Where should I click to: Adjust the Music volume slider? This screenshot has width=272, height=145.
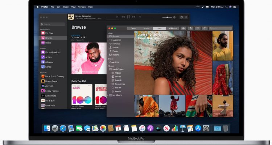tap(168, 17)
